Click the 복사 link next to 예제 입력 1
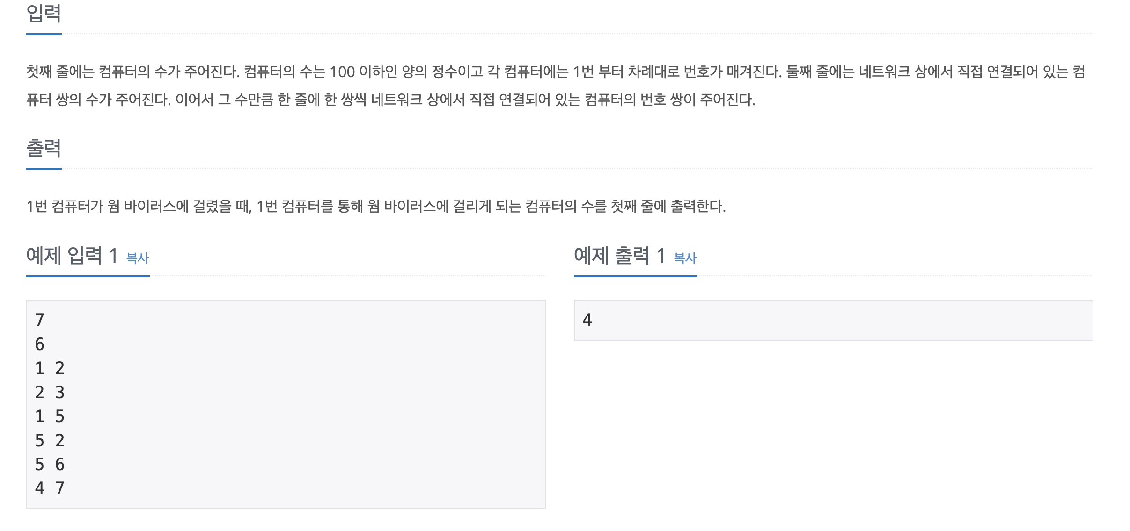The height and width of the screenshot is (531, 1130). pos(137,258)
